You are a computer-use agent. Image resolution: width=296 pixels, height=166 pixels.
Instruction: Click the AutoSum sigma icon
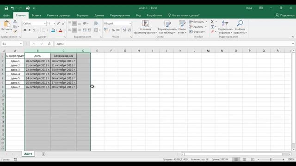213,22
